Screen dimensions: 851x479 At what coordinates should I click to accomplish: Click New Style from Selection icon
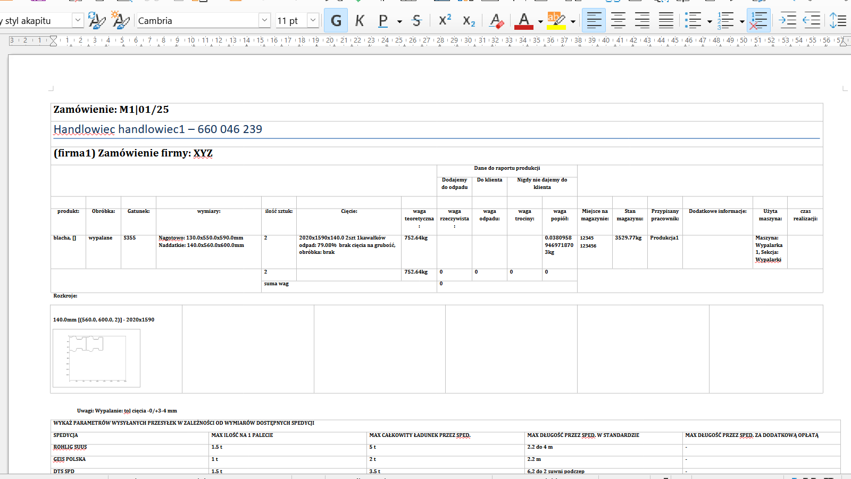120,21
